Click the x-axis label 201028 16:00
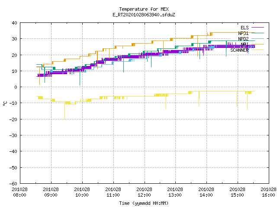 [x=268, y=192]
